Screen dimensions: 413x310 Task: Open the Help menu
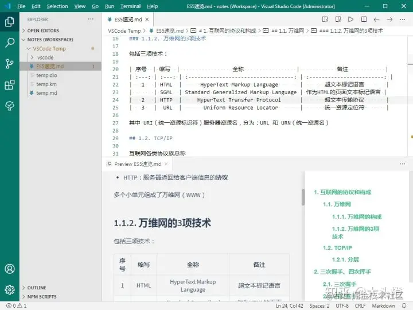click(x=152, y=6)
